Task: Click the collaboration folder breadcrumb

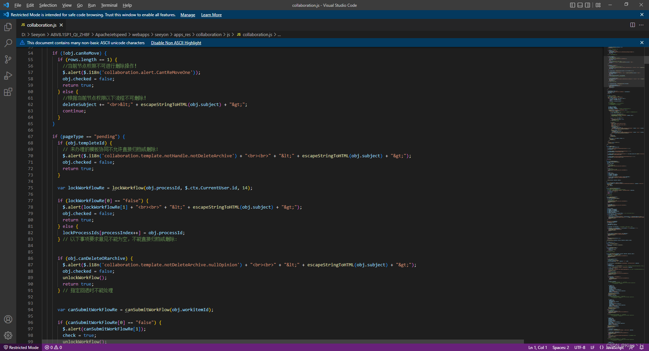Action: click(209, 34)
